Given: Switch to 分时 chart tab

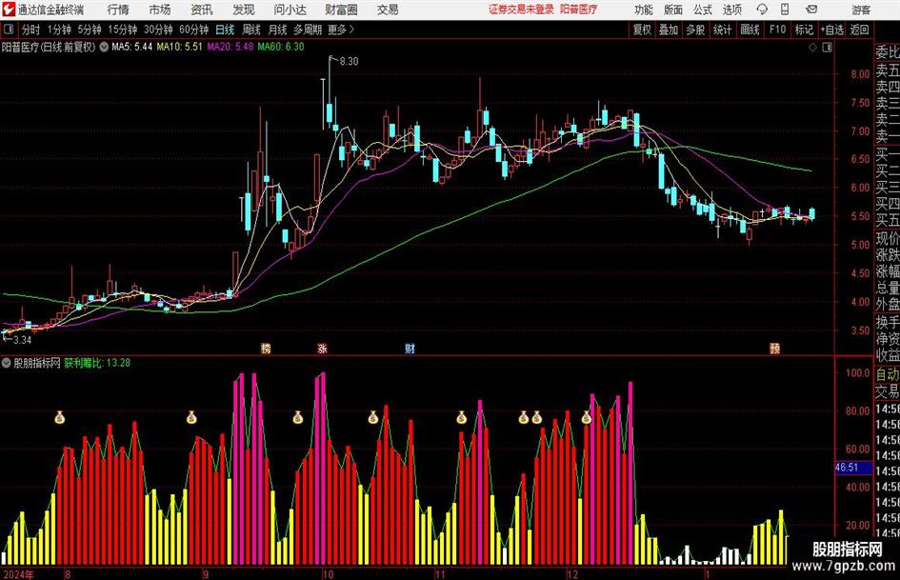Looking at the screenshot, I should tap(31, 30).
